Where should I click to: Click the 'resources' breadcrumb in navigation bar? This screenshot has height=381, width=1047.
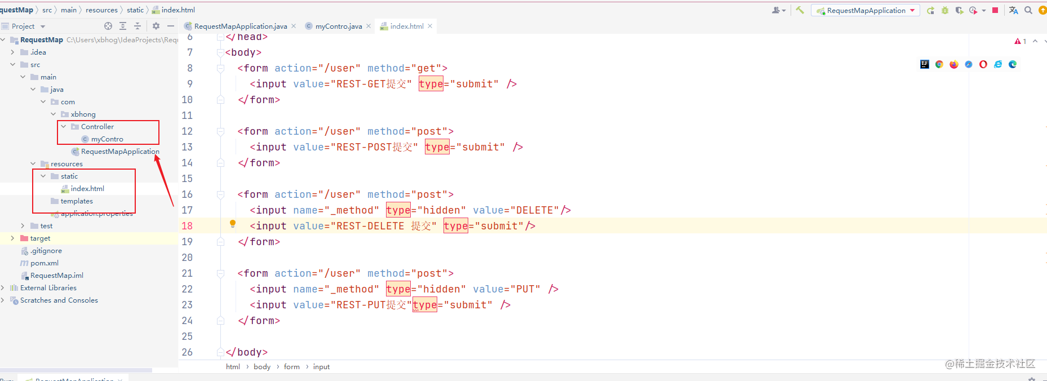click(x=101, y=10)
